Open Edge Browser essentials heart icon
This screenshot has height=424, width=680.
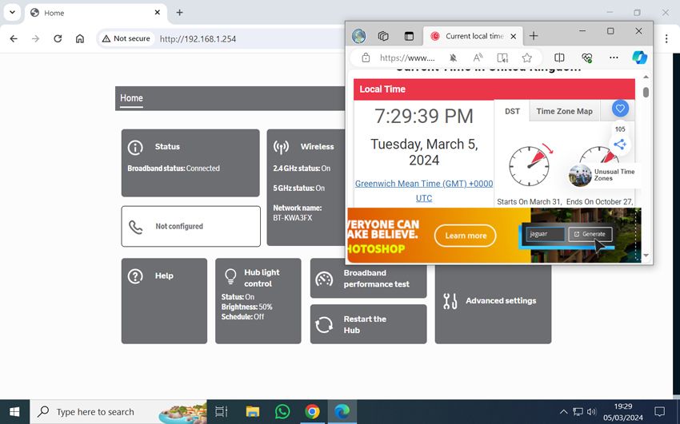586,57
